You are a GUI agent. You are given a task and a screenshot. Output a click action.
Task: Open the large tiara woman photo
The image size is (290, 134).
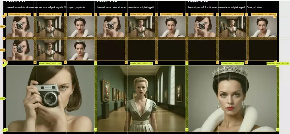coord(233,99)
